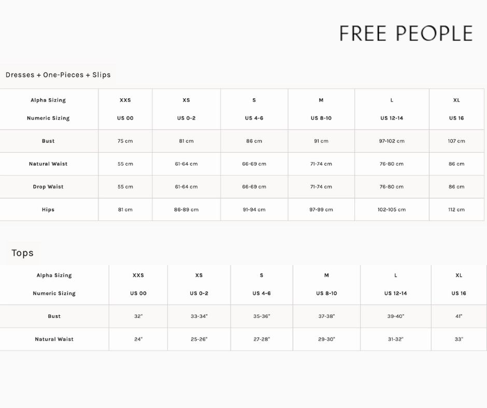Click US 12-14 in the Tops table
Image resolution: width=487 pixels, height=408 pixels.
point(395,293)
